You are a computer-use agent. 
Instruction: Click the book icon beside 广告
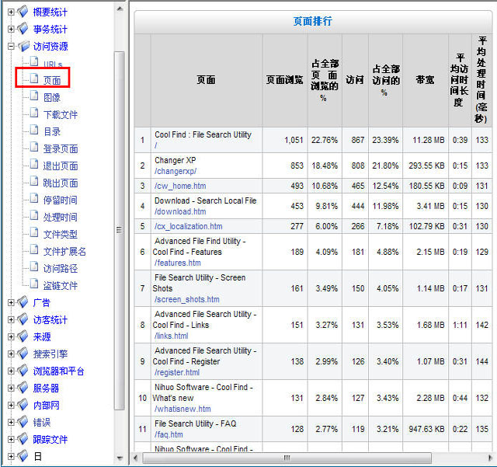pos(23,302)
